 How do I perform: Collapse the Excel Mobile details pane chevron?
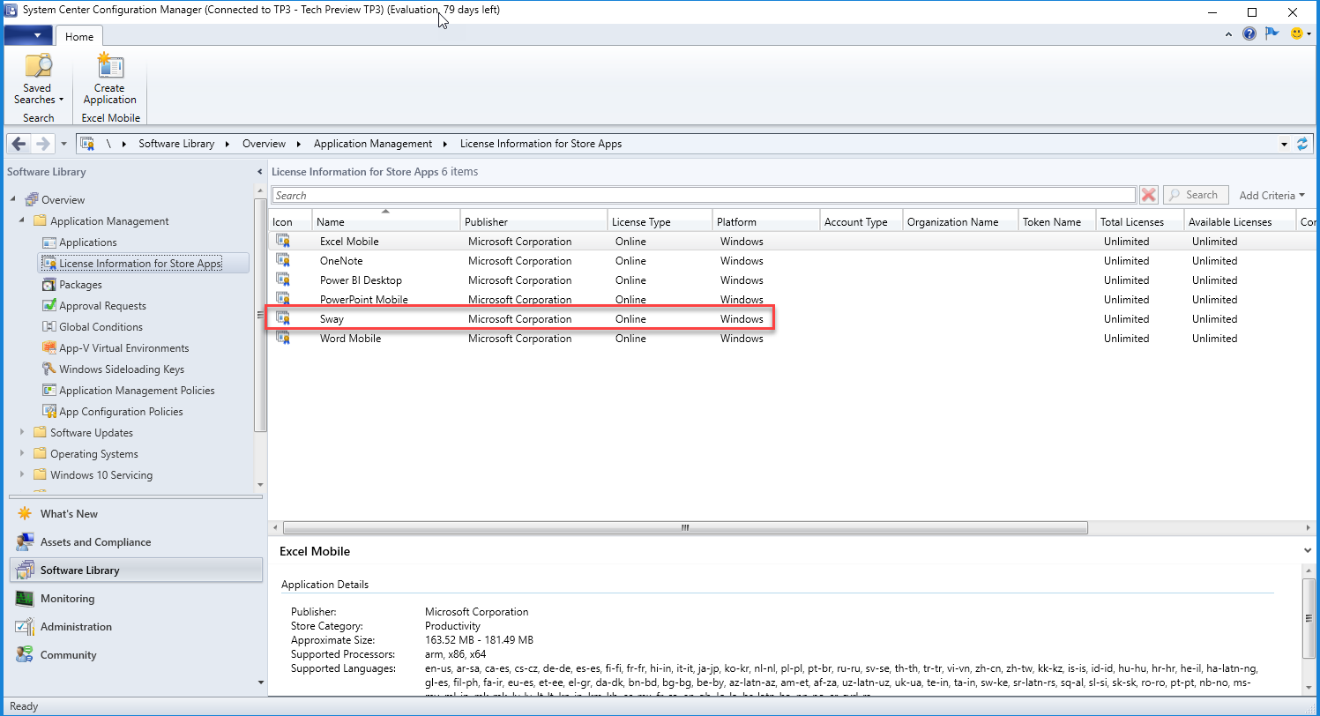point(1307,550)
